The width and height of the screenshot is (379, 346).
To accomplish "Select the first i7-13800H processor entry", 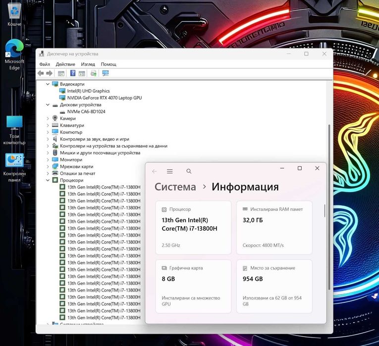I will coord(104,187).
